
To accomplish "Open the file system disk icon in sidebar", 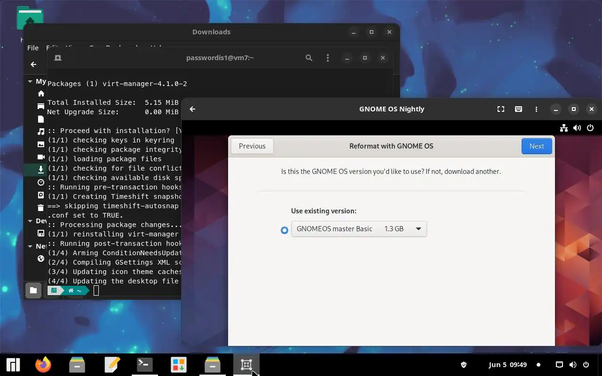I will [41, 195].
